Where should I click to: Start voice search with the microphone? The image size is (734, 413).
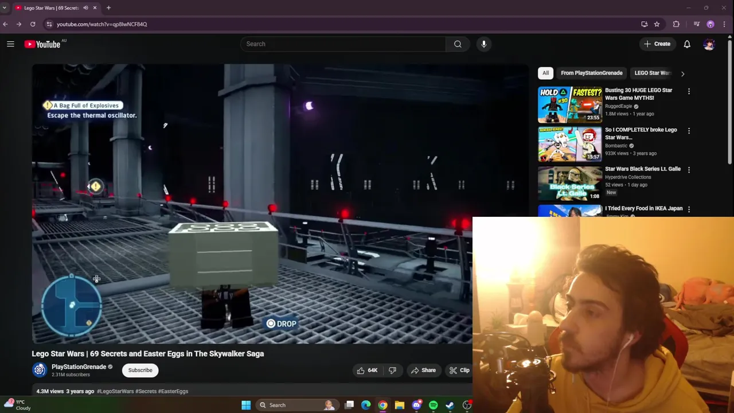click(484, 44)
